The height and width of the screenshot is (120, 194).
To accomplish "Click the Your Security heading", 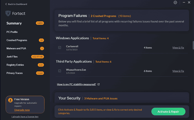I will 69,98.
